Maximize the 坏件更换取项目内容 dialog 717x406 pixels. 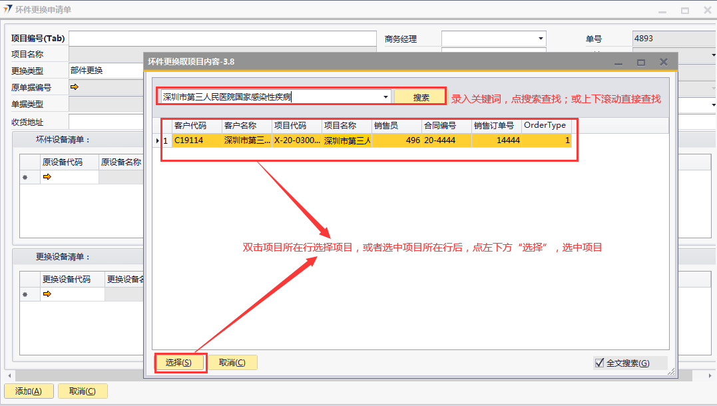point(641,62)
